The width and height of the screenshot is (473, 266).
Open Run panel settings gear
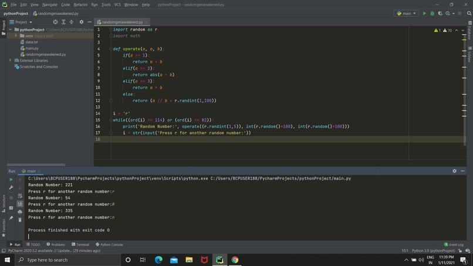pos(454,171)
